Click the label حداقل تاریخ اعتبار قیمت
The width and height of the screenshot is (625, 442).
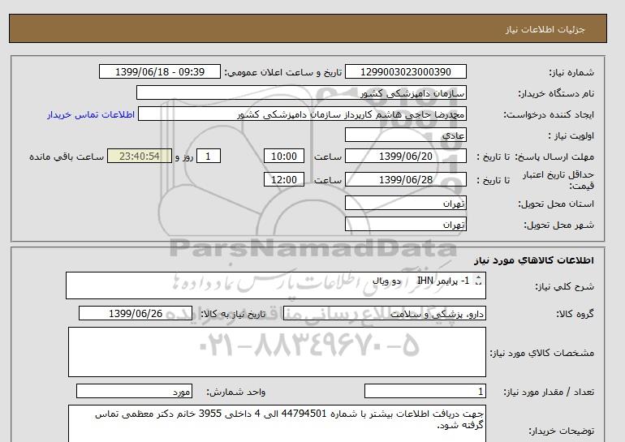558,180
